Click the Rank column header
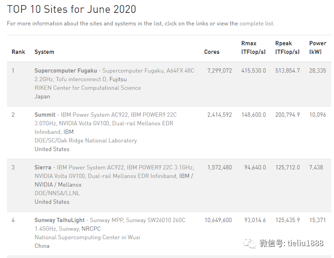This screenshot has width=334, height=258. pos(18,52)
